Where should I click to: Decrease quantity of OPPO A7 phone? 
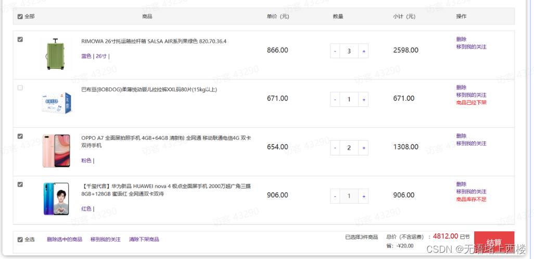pos(335,148)
